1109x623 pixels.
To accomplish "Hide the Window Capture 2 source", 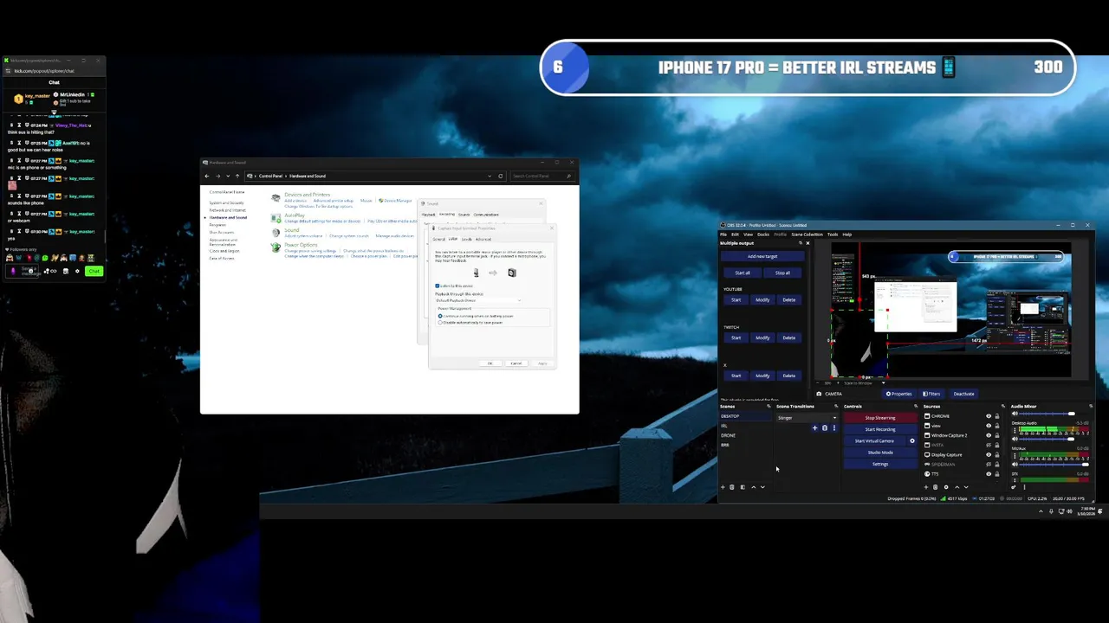I will click(989, 435).
